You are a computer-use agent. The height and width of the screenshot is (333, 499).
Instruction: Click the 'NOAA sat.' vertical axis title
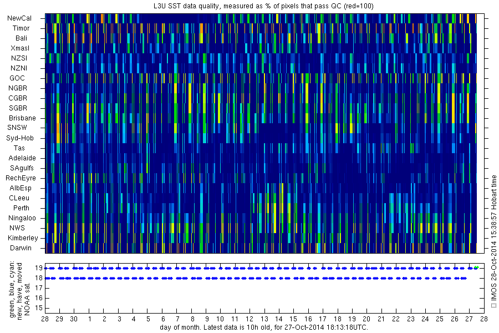click(27, 299)
